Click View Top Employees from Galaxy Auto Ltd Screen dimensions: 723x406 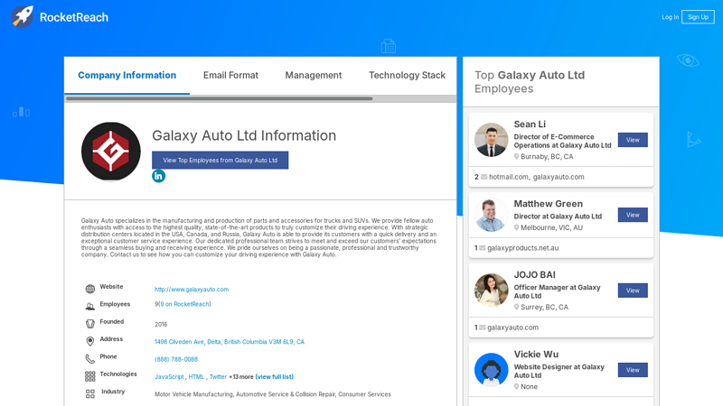220,161
